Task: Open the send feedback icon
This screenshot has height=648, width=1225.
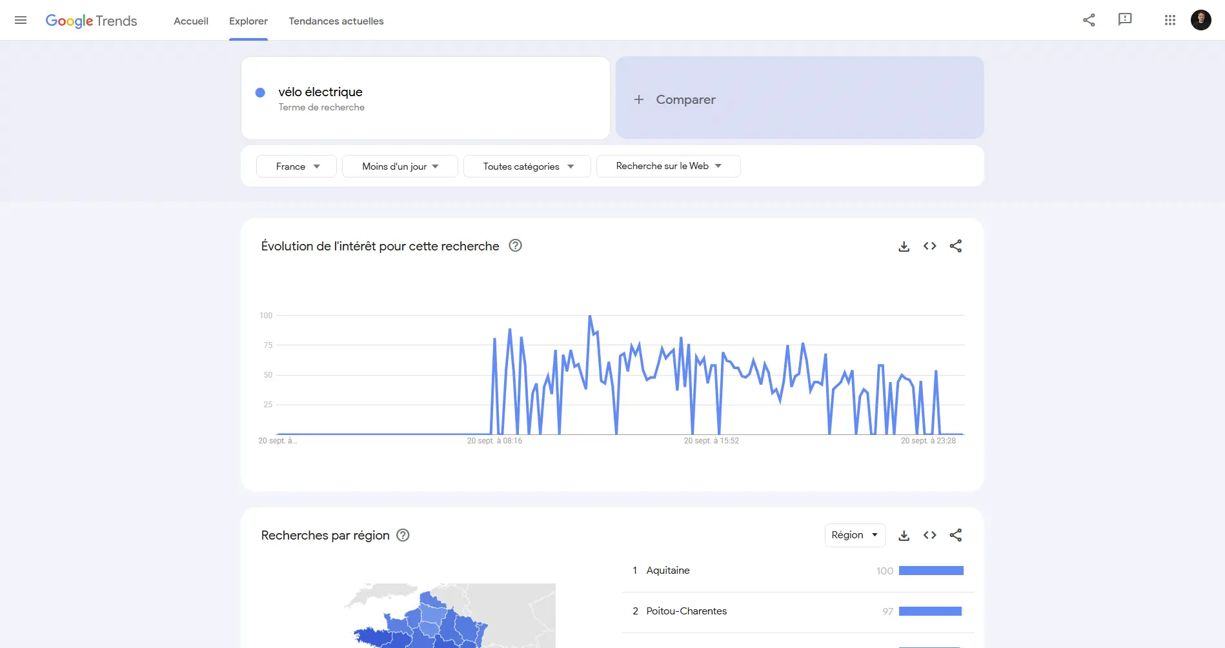Action: tap(1125, 19)
